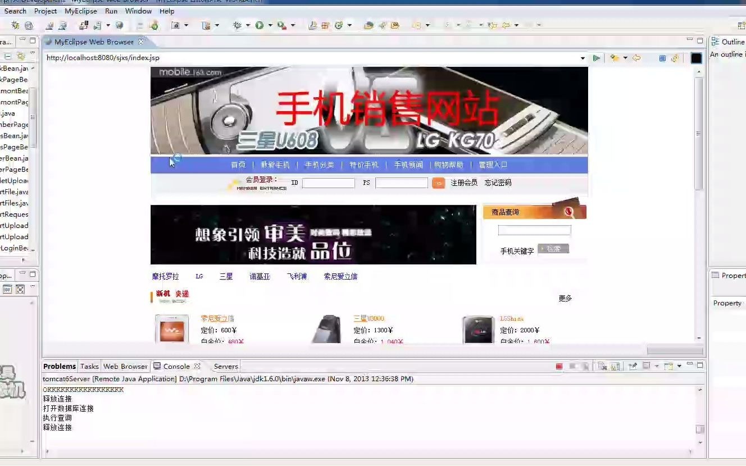Open the Open Console dropdown arrow
Image resolution: width=746 pixels, height=466 pixels.
pos(679,366)
